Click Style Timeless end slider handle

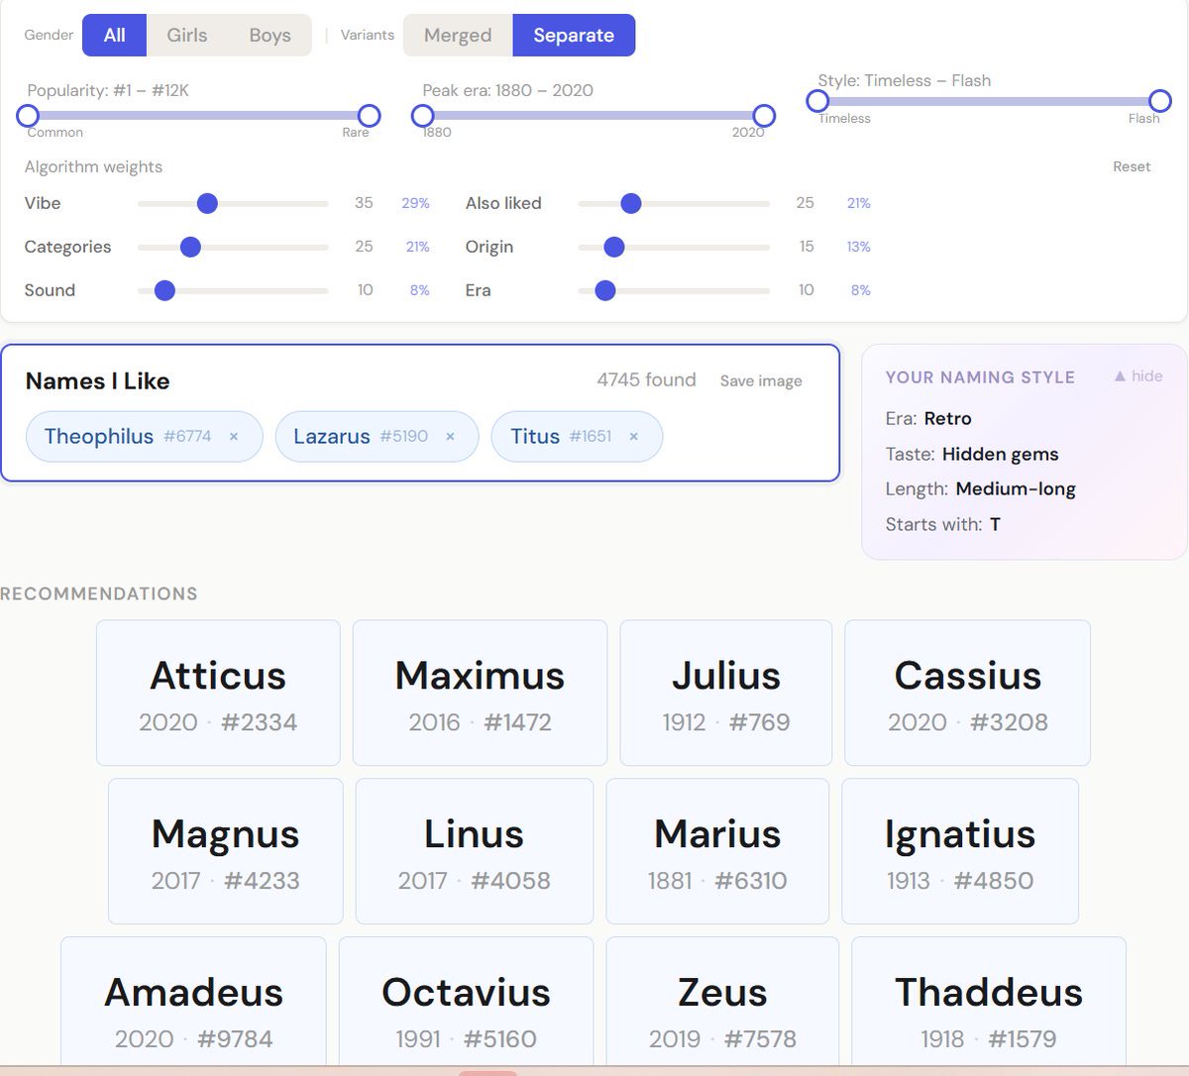click(817, 101)
